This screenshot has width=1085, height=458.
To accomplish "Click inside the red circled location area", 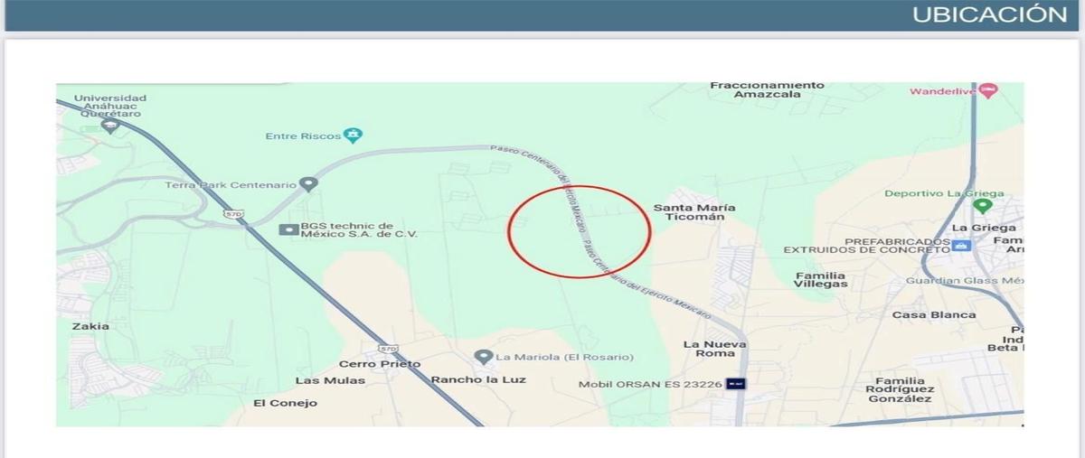I will pos(579,231).
